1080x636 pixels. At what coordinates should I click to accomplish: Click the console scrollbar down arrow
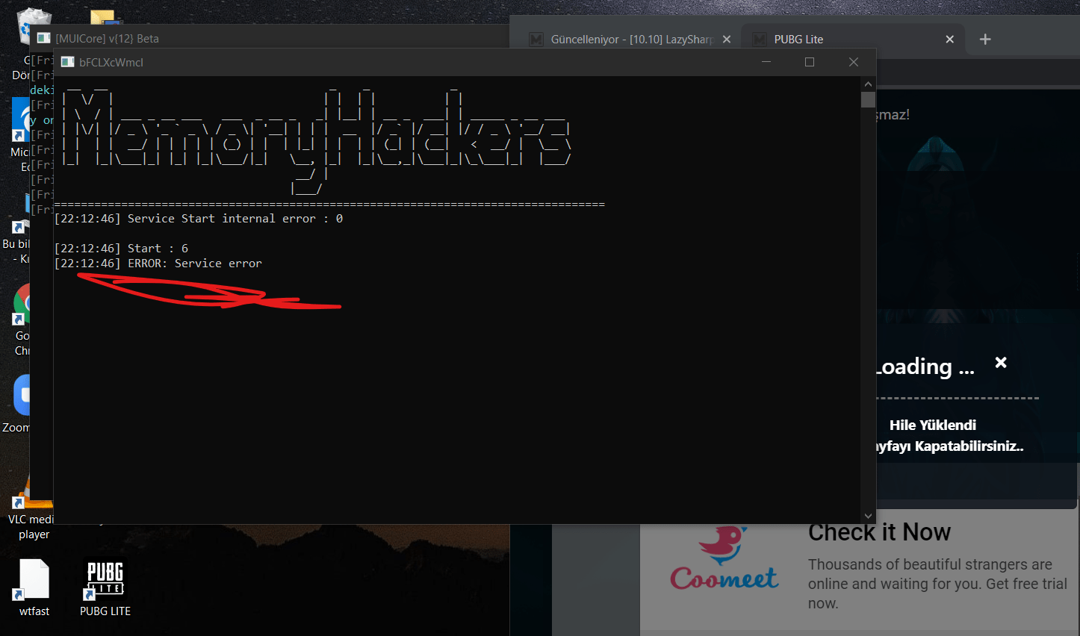tap(868, 516)
